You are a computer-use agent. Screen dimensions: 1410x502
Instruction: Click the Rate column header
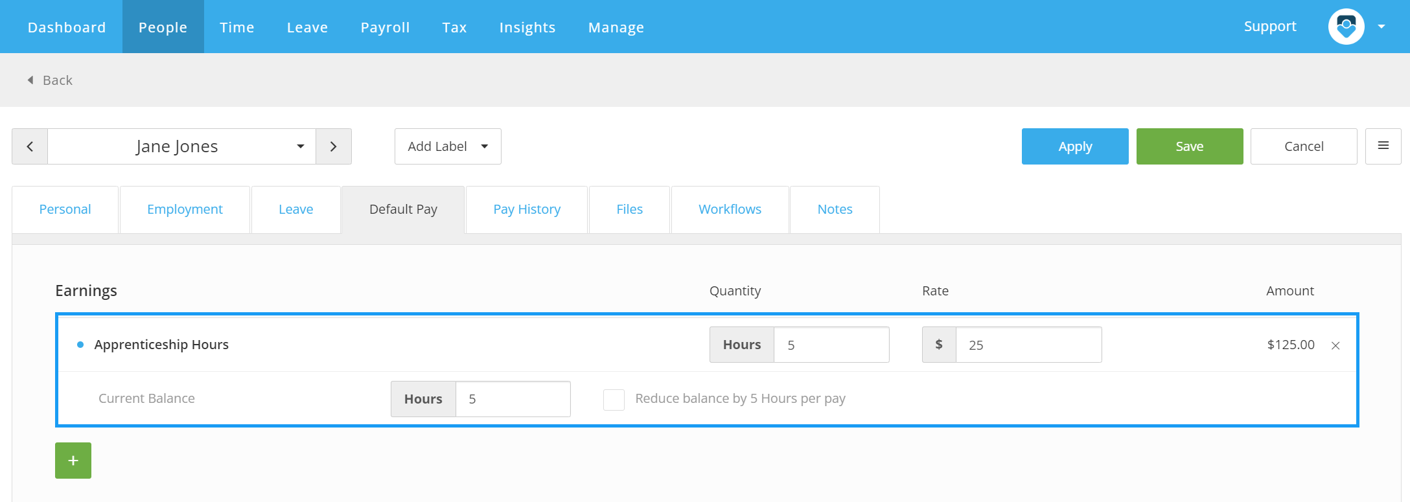pos(935,291)
